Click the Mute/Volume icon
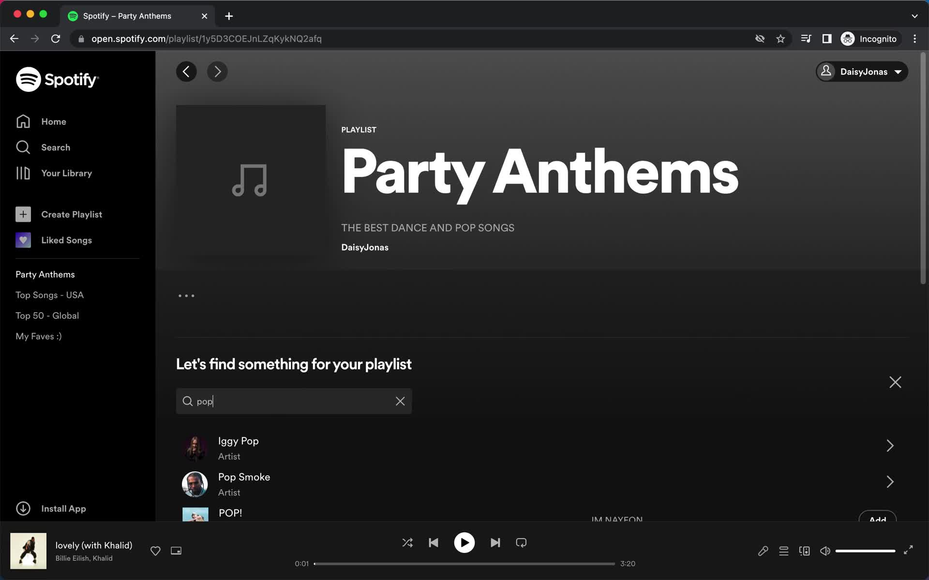Screen dimensions: 929x580 click(825, 551)
